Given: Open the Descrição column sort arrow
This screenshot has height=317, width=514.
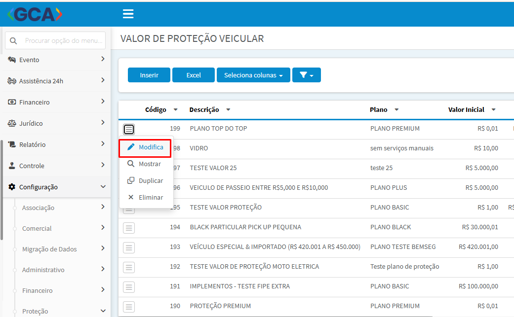Looking at the screenshot, I should pyautogui.click(x=228, y=109).
